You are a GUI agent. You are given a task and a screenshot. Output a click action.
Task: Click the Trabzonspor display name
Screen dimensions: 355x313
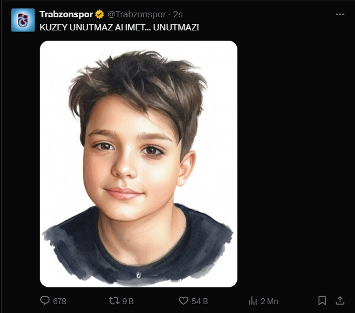66,14
